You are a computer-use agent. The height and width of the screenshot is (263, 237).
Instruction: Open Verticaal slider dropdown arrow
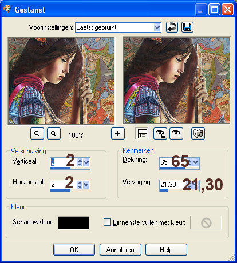pos(86,162)
